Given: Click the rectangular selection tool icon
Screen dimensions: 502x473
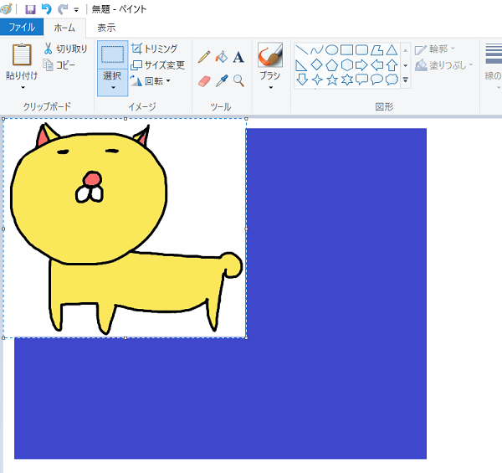Looking at the screenshot, I should pyautogui.click(x=113, y=54).
